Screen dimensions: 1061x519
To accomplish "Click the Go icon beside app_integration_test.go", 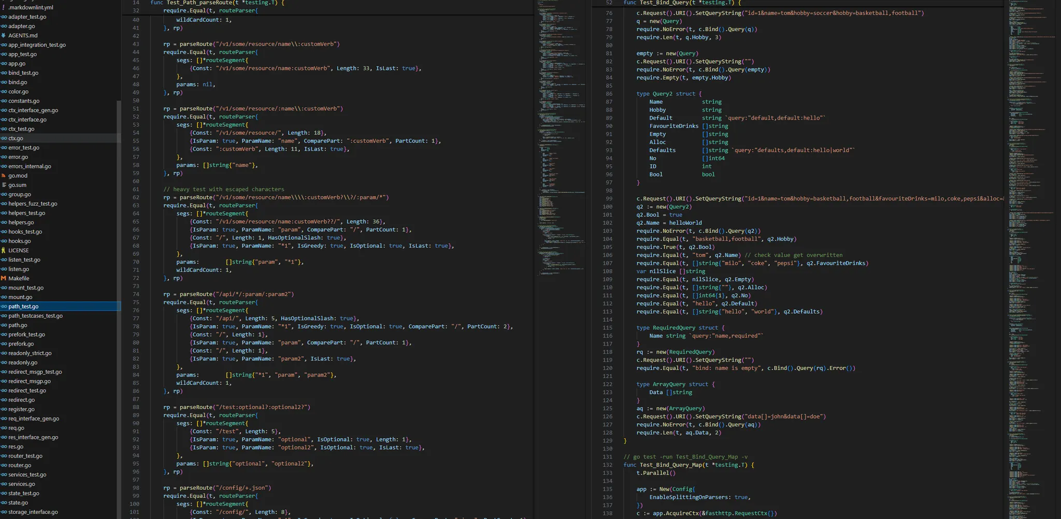I will pos(4,45).
